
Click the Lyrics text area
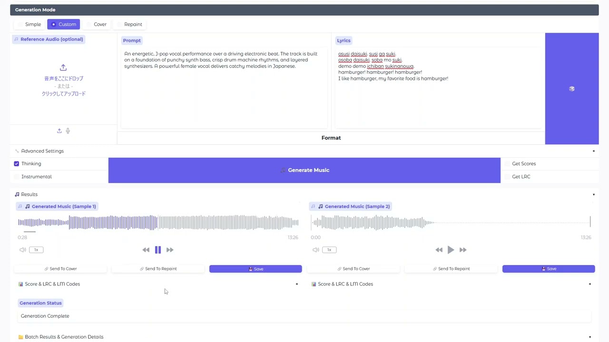[438, 88]
